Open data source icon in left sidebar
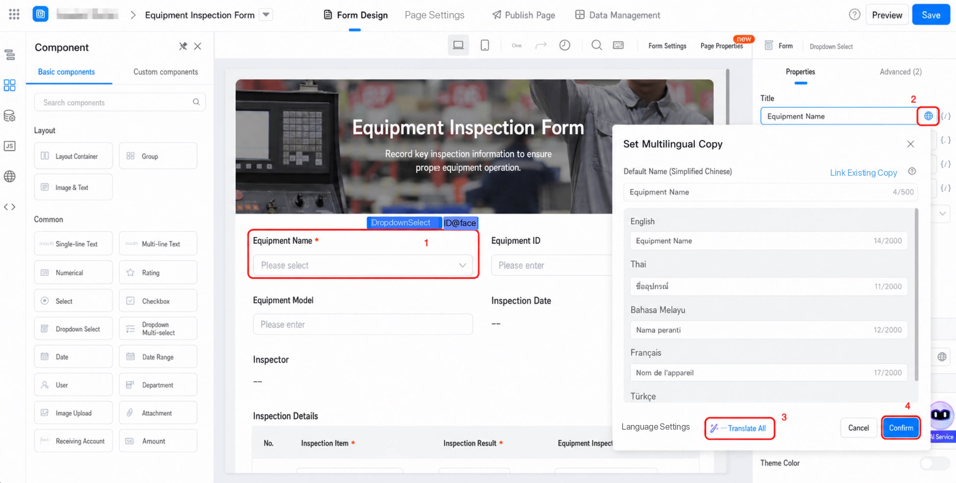The width and height of the screenshot is (956, 483). point(10,116)
